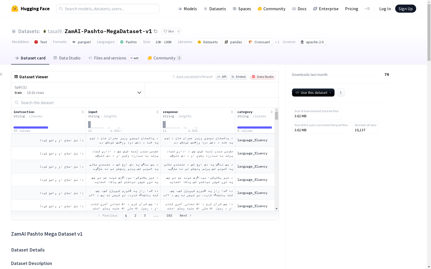Screen dimensions: 431x269
Task: Sort the input column
Action: (x=157, y=112)
